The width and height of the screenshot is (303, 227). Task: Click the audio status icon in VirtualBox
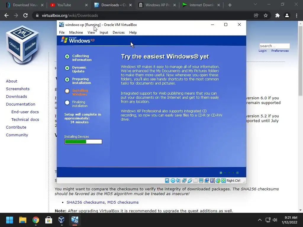[x=178, y=181]
